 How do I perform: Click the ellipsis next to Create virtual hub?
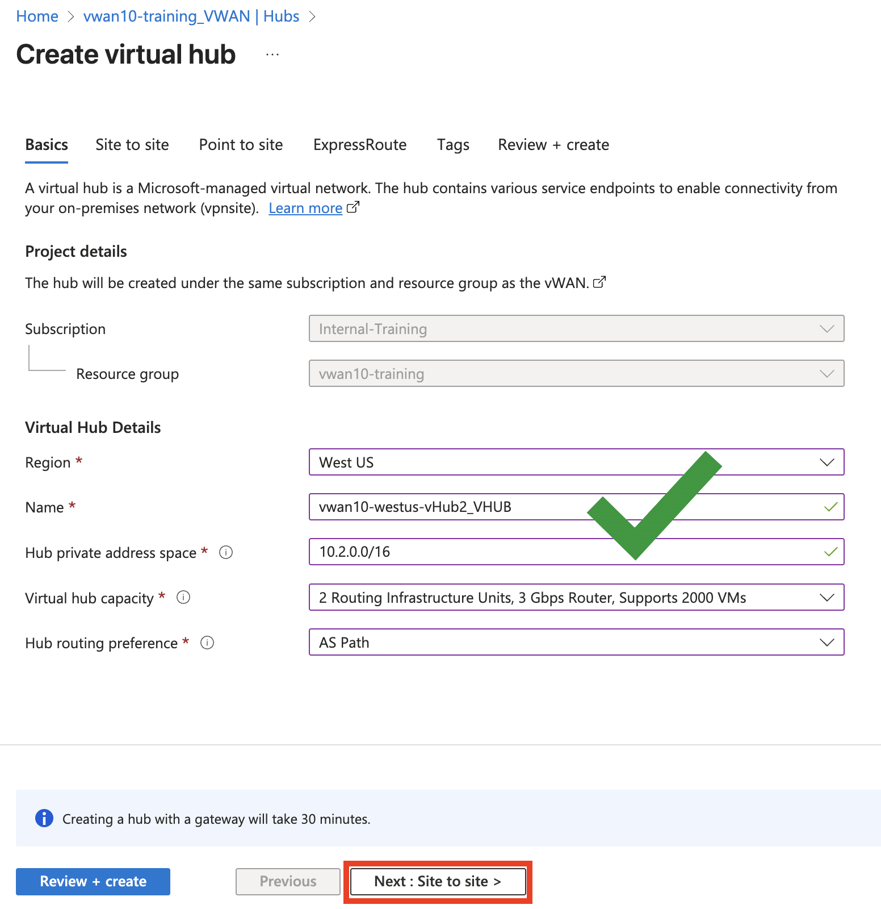click(272, 55)
